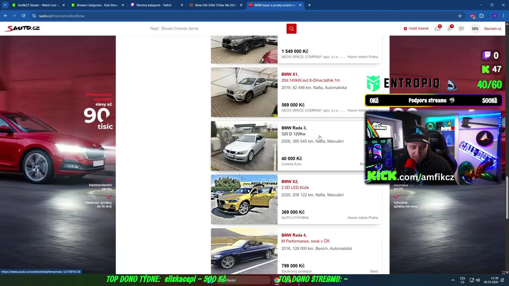Click the address bar URL sauto.cz/inzerce/osobni/bmw

pos(62,16)
